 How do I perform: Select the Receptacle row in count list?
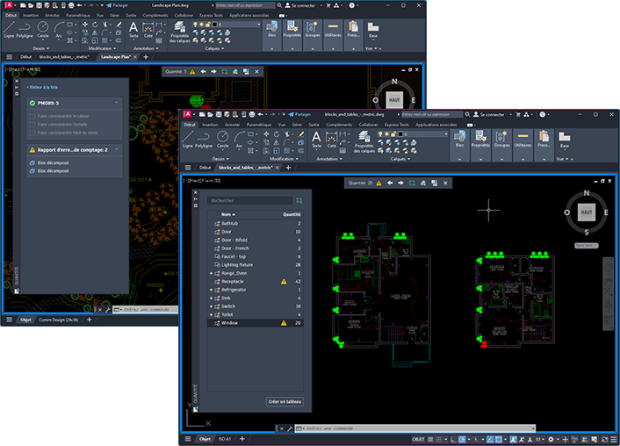(255, 282)
